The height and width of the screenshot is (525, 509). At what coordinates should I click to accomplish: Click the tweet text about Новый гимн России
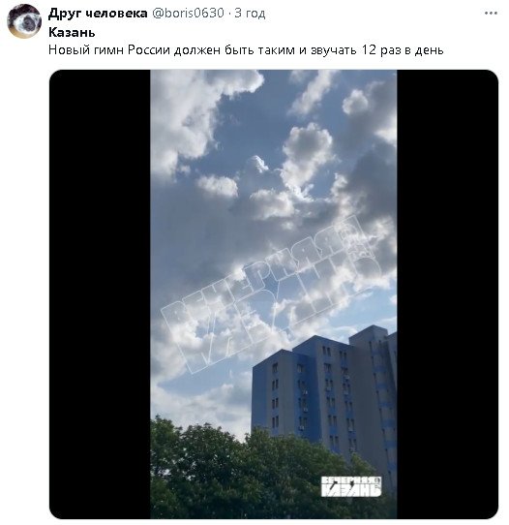[x=246, y=50]
